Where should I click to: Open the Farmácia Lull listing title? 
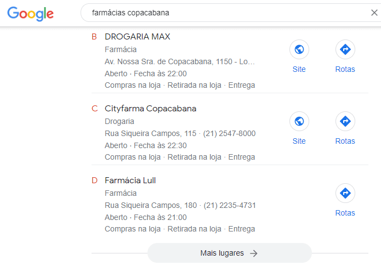point(130,180)
